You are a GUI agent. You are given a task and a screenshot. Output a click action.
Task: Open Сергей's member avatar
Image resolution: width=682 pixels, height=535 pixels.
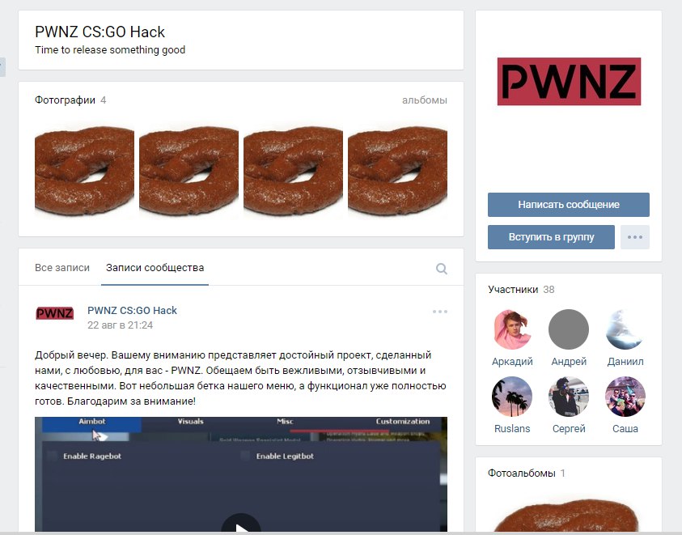click(569, 397)
